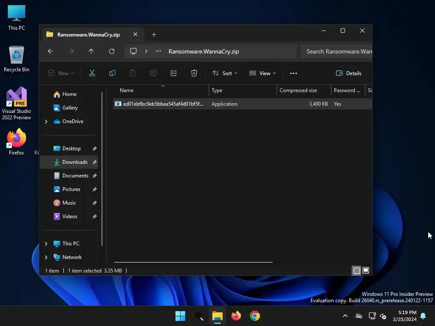Image resolution: width=435 pixels, height=326 pixels.
Task: Expand the OneDrive tree node
Action: 46,121
